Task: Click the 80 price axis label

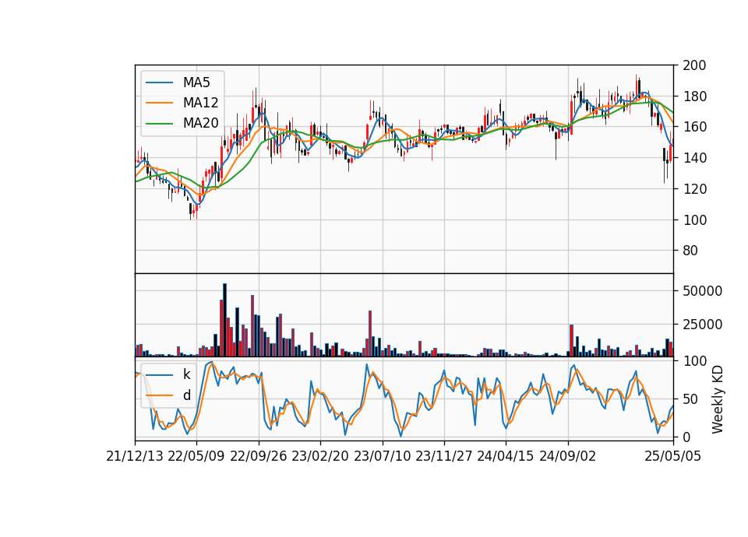Action: tap(690, 251)
